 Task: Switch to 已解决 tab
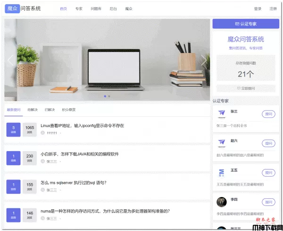click(50, 110)
